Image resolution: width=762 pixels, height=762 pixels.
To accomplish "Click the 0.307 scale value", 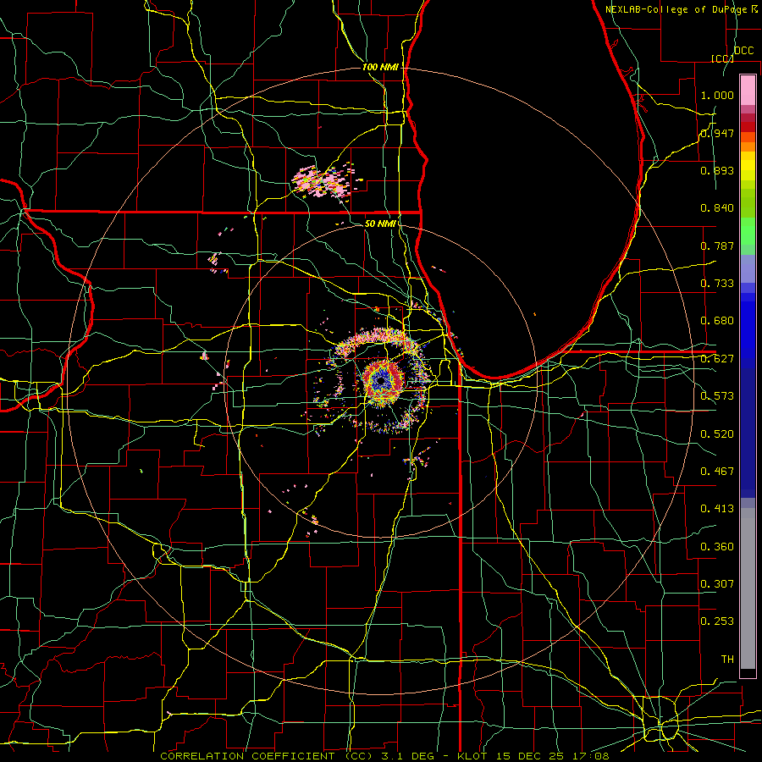I will [x=717, y=584].
